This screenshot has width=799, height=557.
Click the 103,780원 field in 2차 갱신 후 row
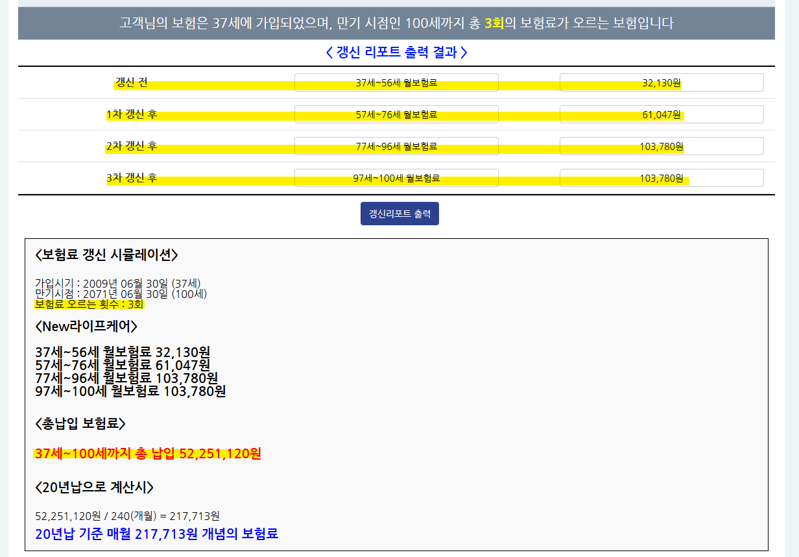pos(662,146)
